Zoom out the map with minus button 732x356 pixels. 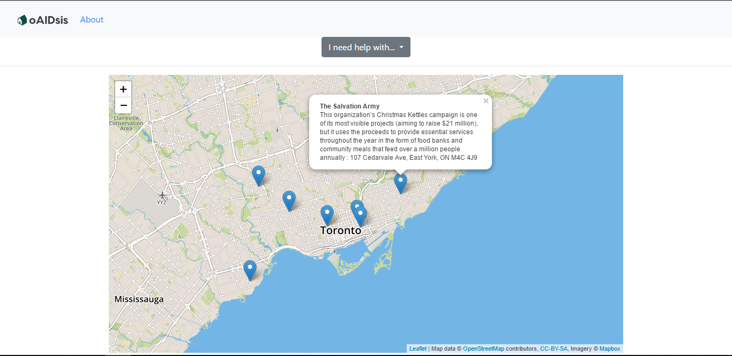click(x=123, y=105)
